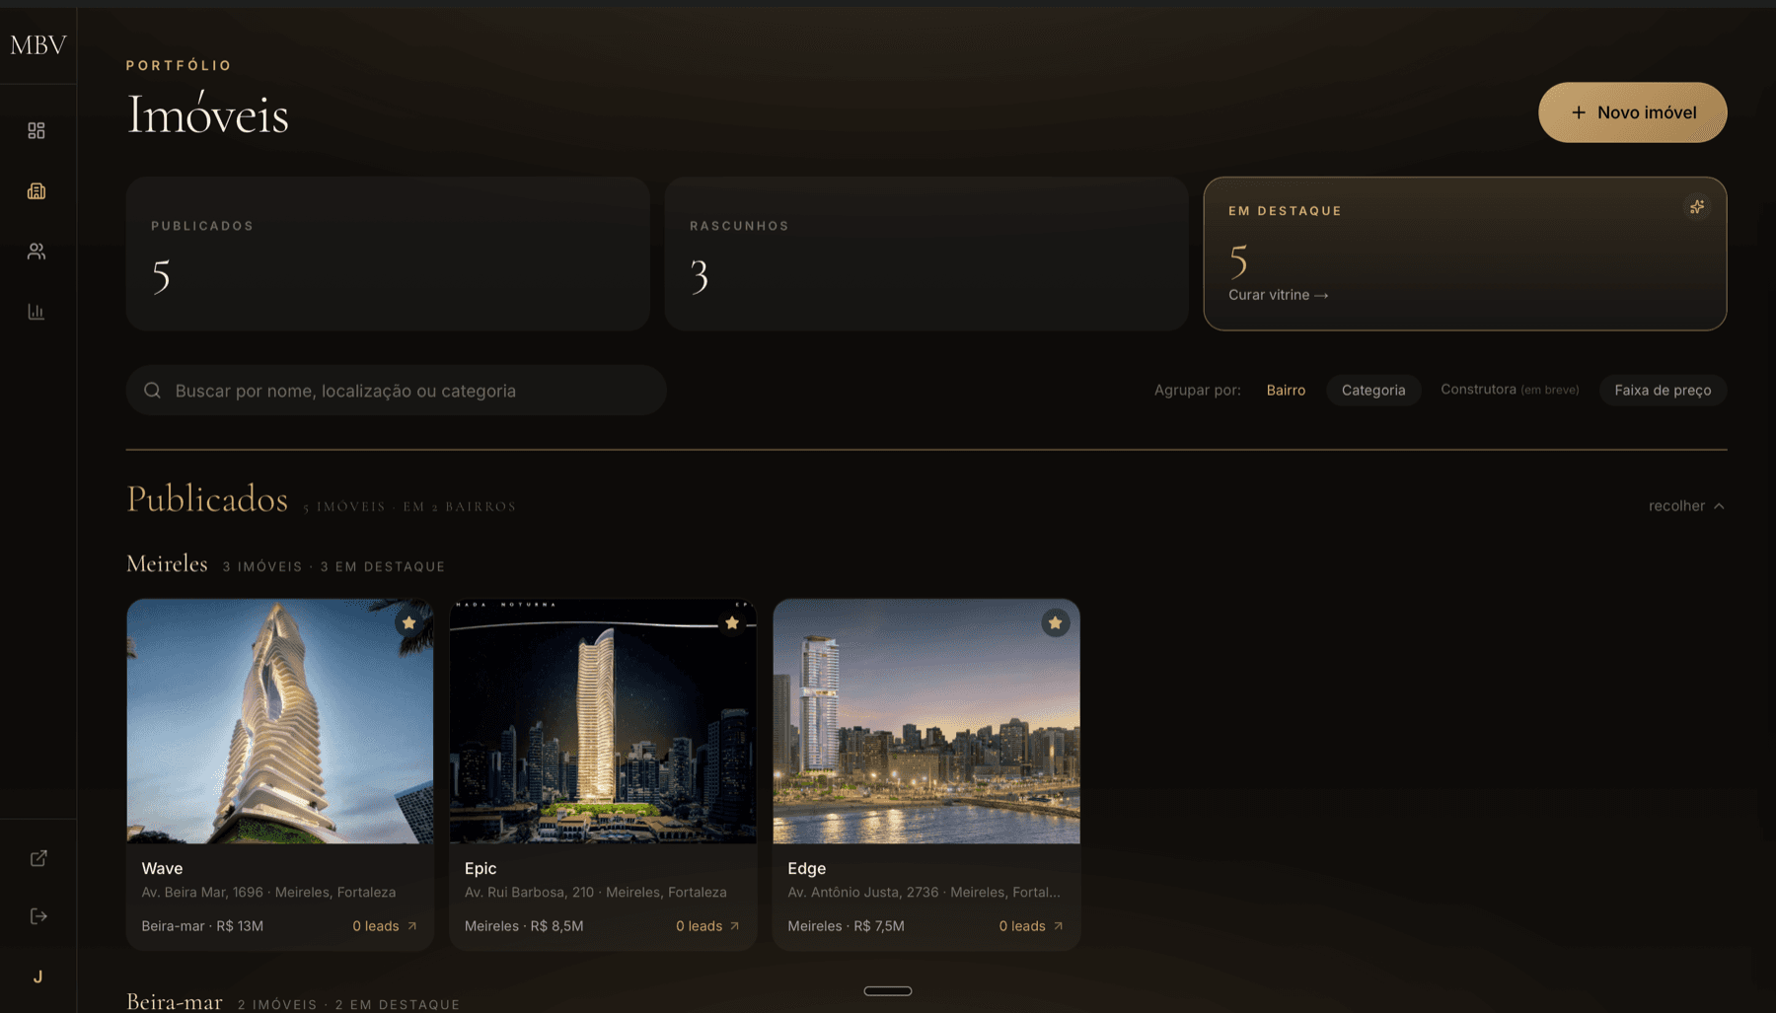1776x1013 pixels.
Task: Open the Wave building thumbnail
Action: pyautogui.click(x=280, y=721)
